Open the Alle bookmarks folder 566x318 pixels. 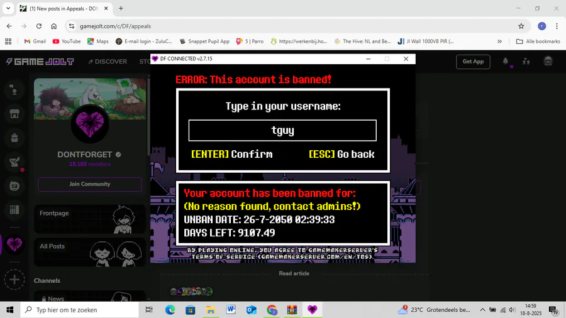tap(538, 41)
